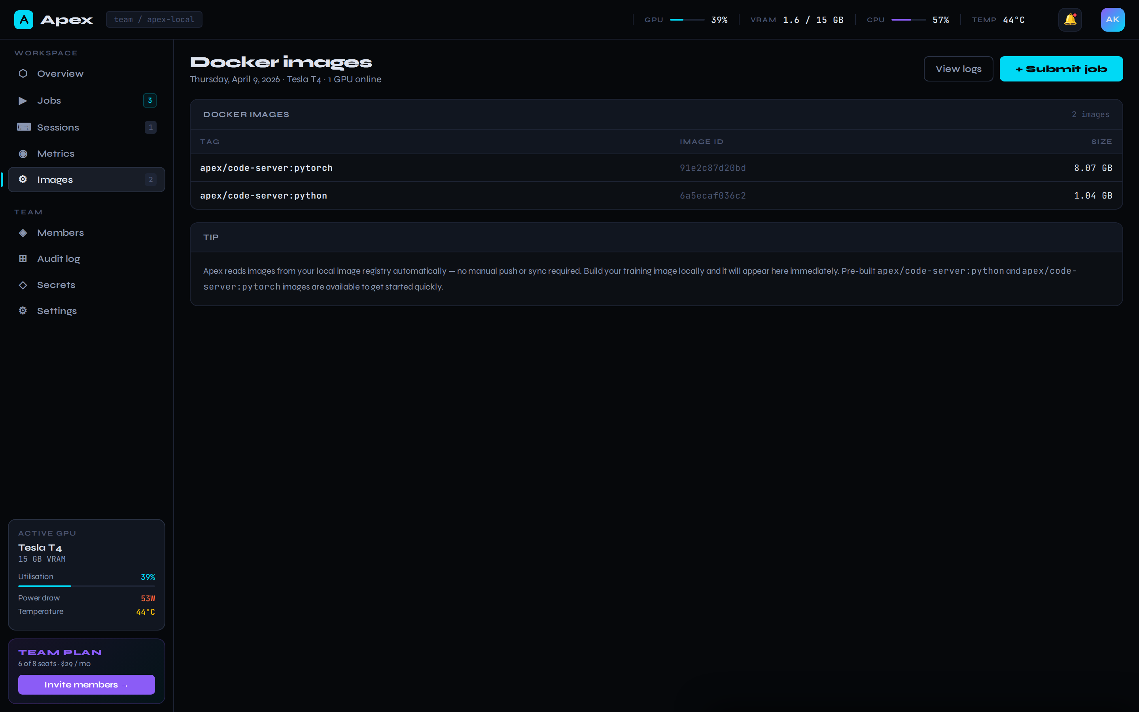Click the View logs button
The width and height of the screenshot is (1139, 712).
tap(958, 69)
